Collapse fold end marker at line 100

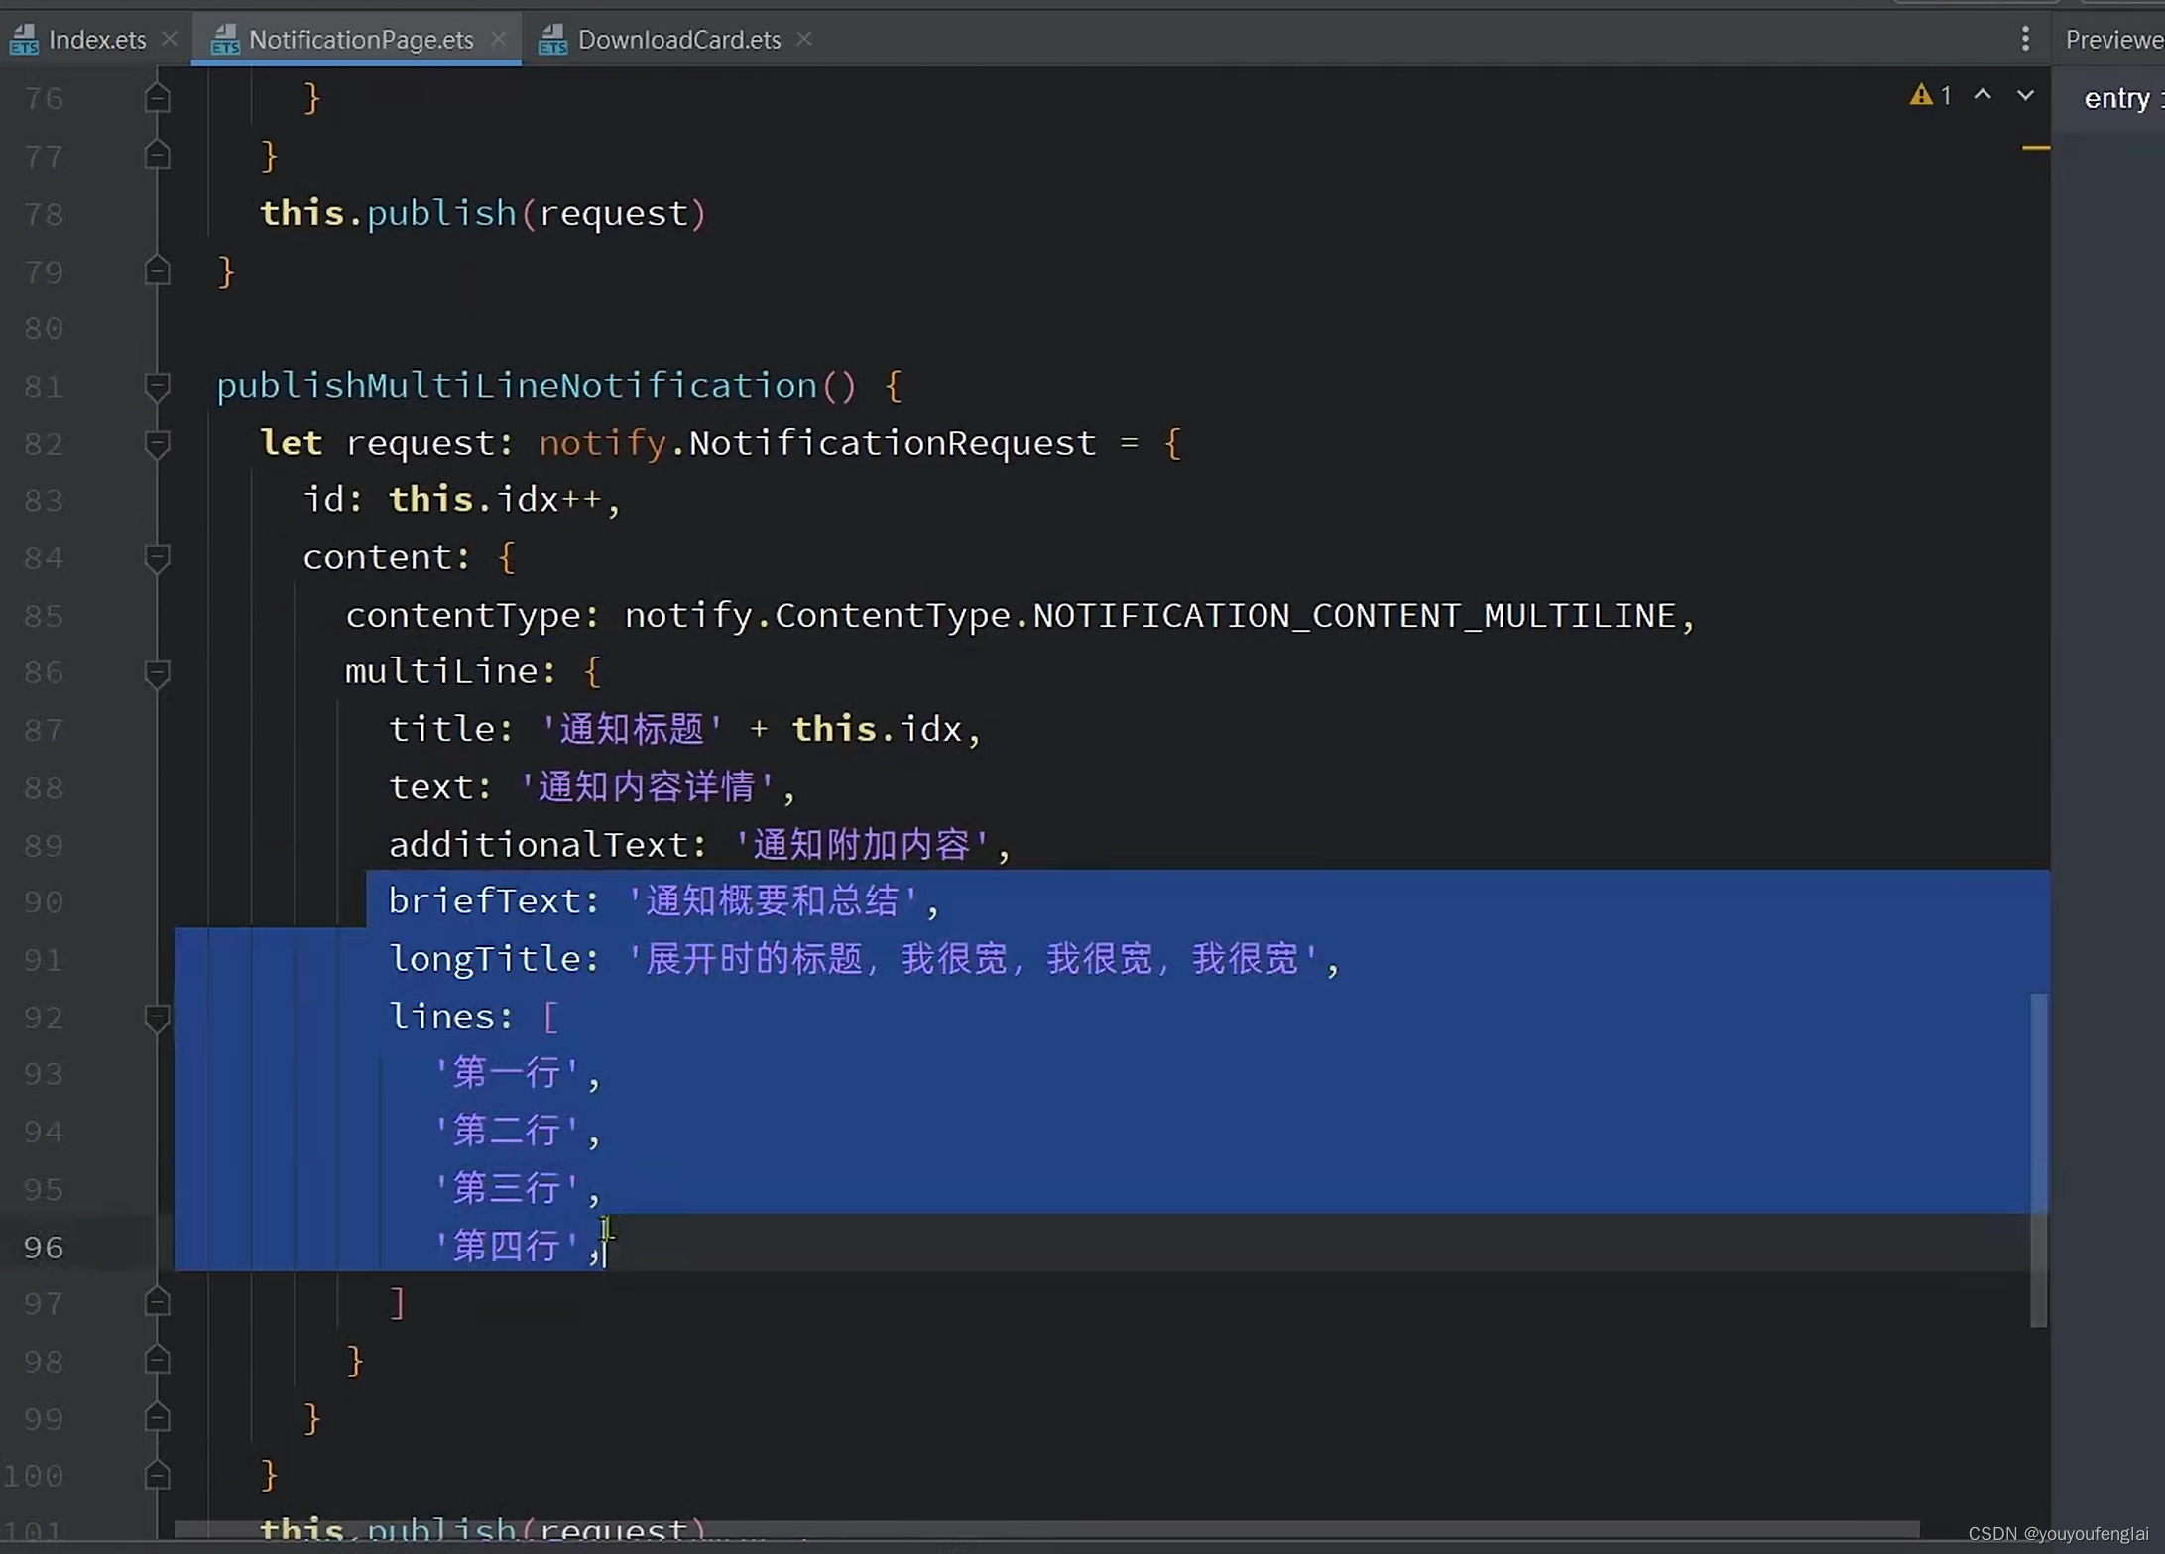pos(157,1476)
